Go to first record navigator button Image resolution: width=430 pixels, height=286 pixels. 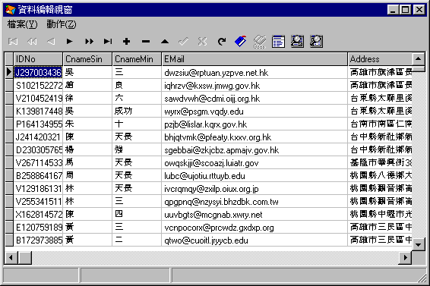point(13,42)
